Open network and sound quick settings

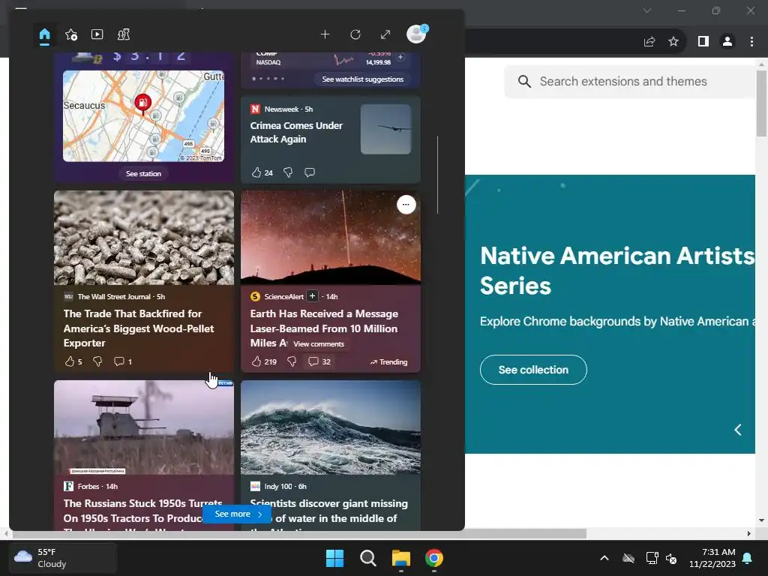(x=661, y=558)
